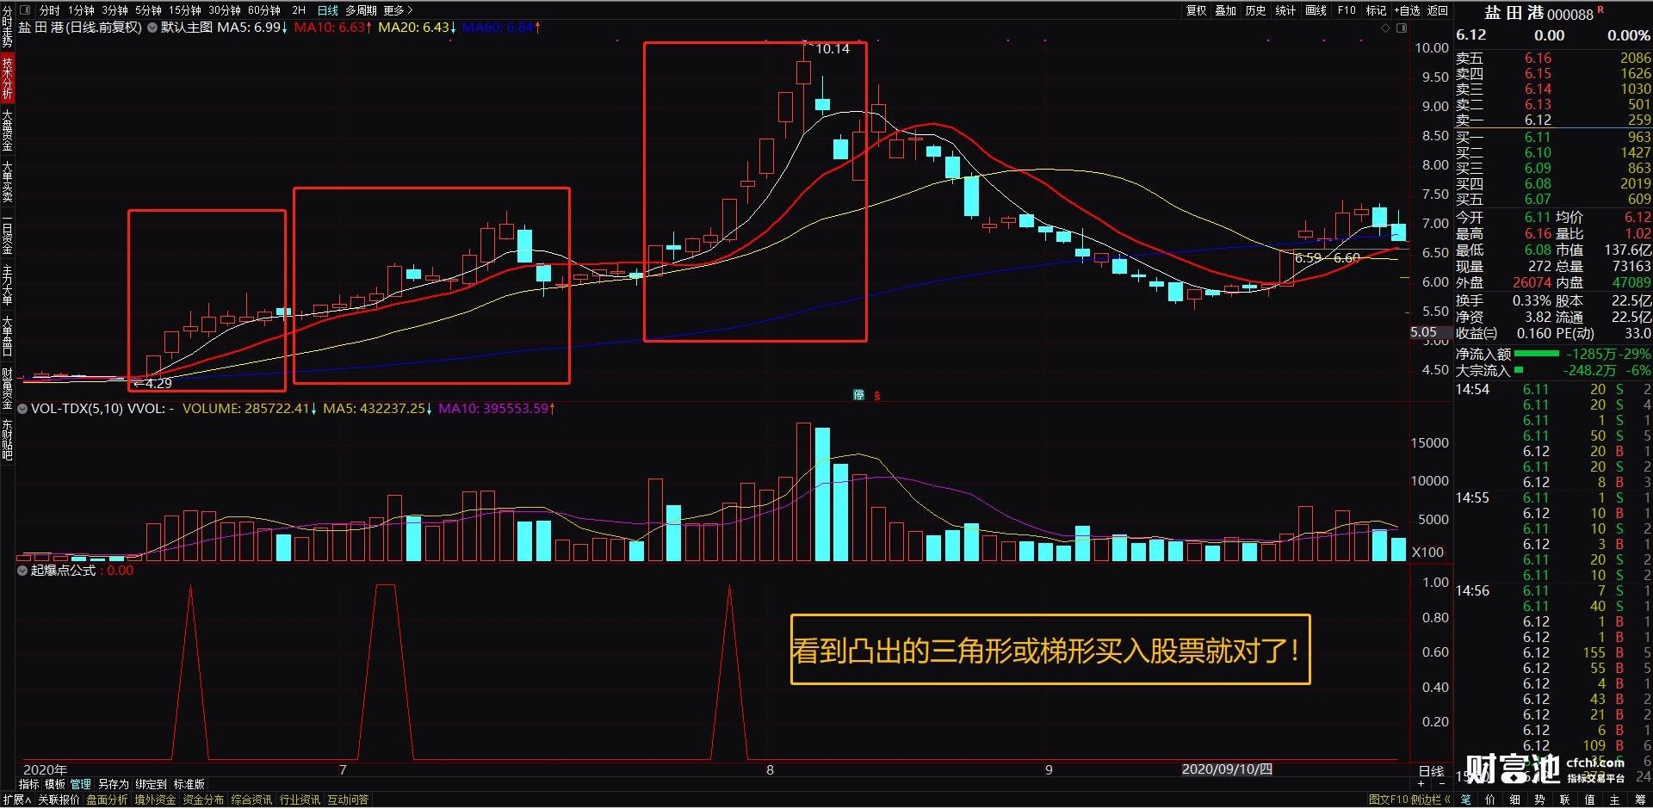Viewport: 1653px width, 809px height.
Task: Open 技术分析 in left sidebar
Action: coord(7,78)
